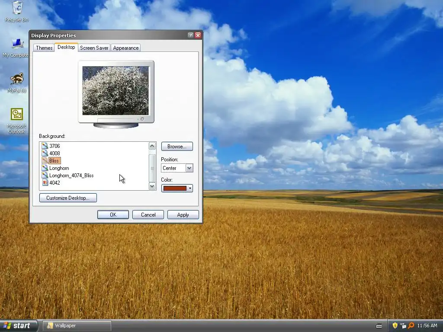443x332 pixels.
Task: Click the taskbar clock showing 11:56 AM
Action: click(x=427, y=326)
